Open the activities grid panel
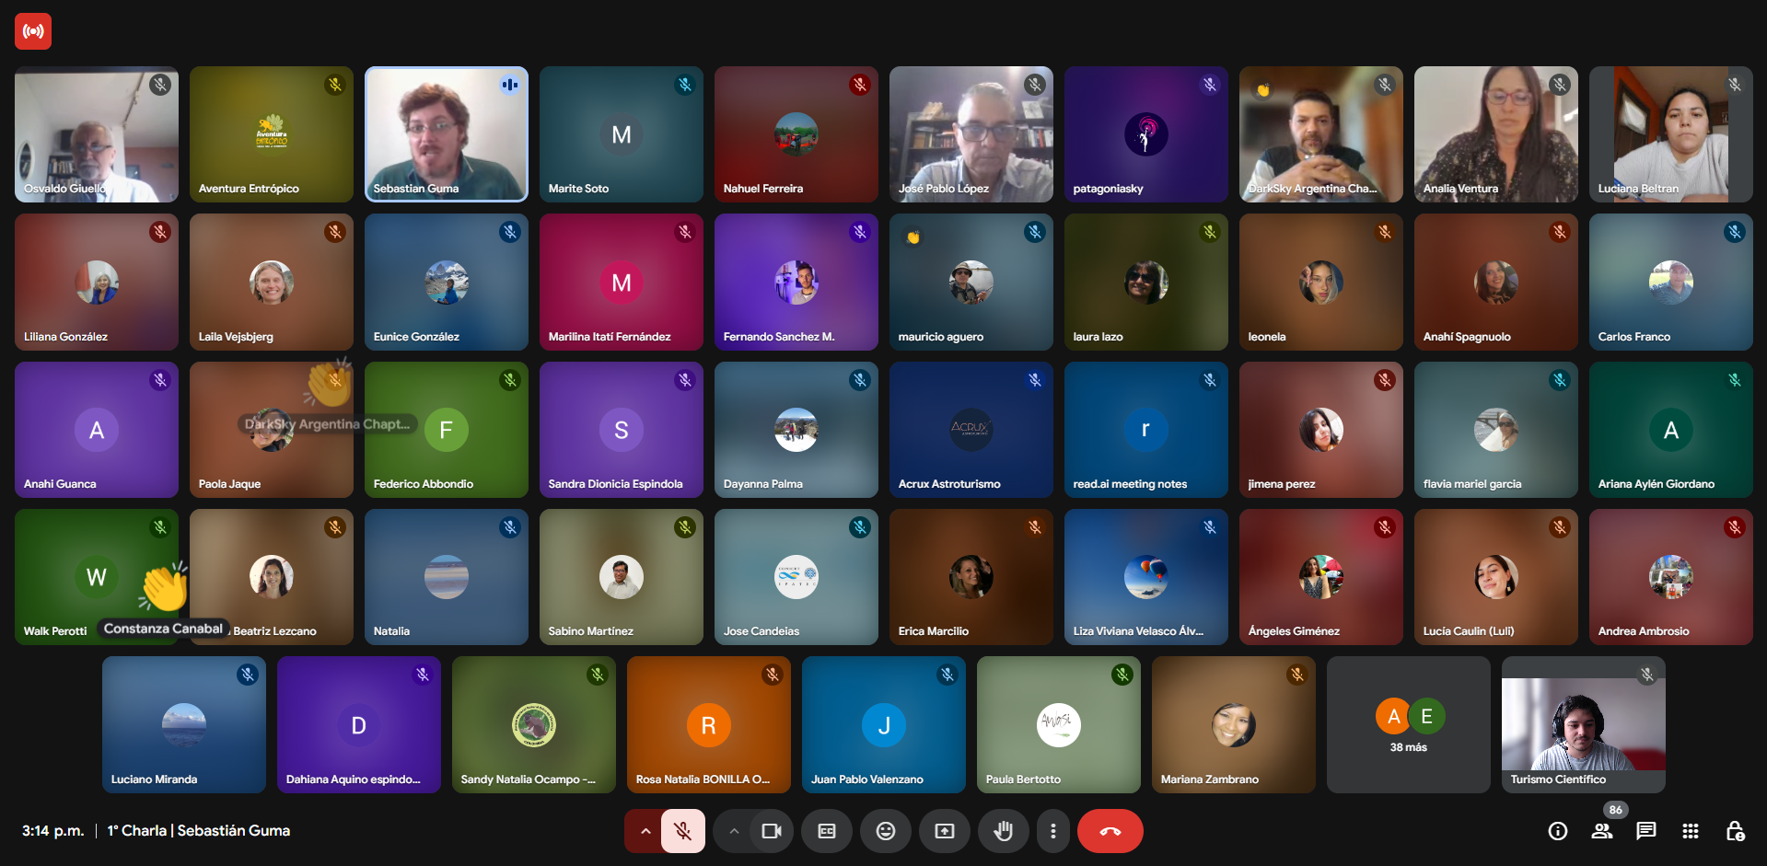This screenshot has width=1767, height=866. (1690, 831)
